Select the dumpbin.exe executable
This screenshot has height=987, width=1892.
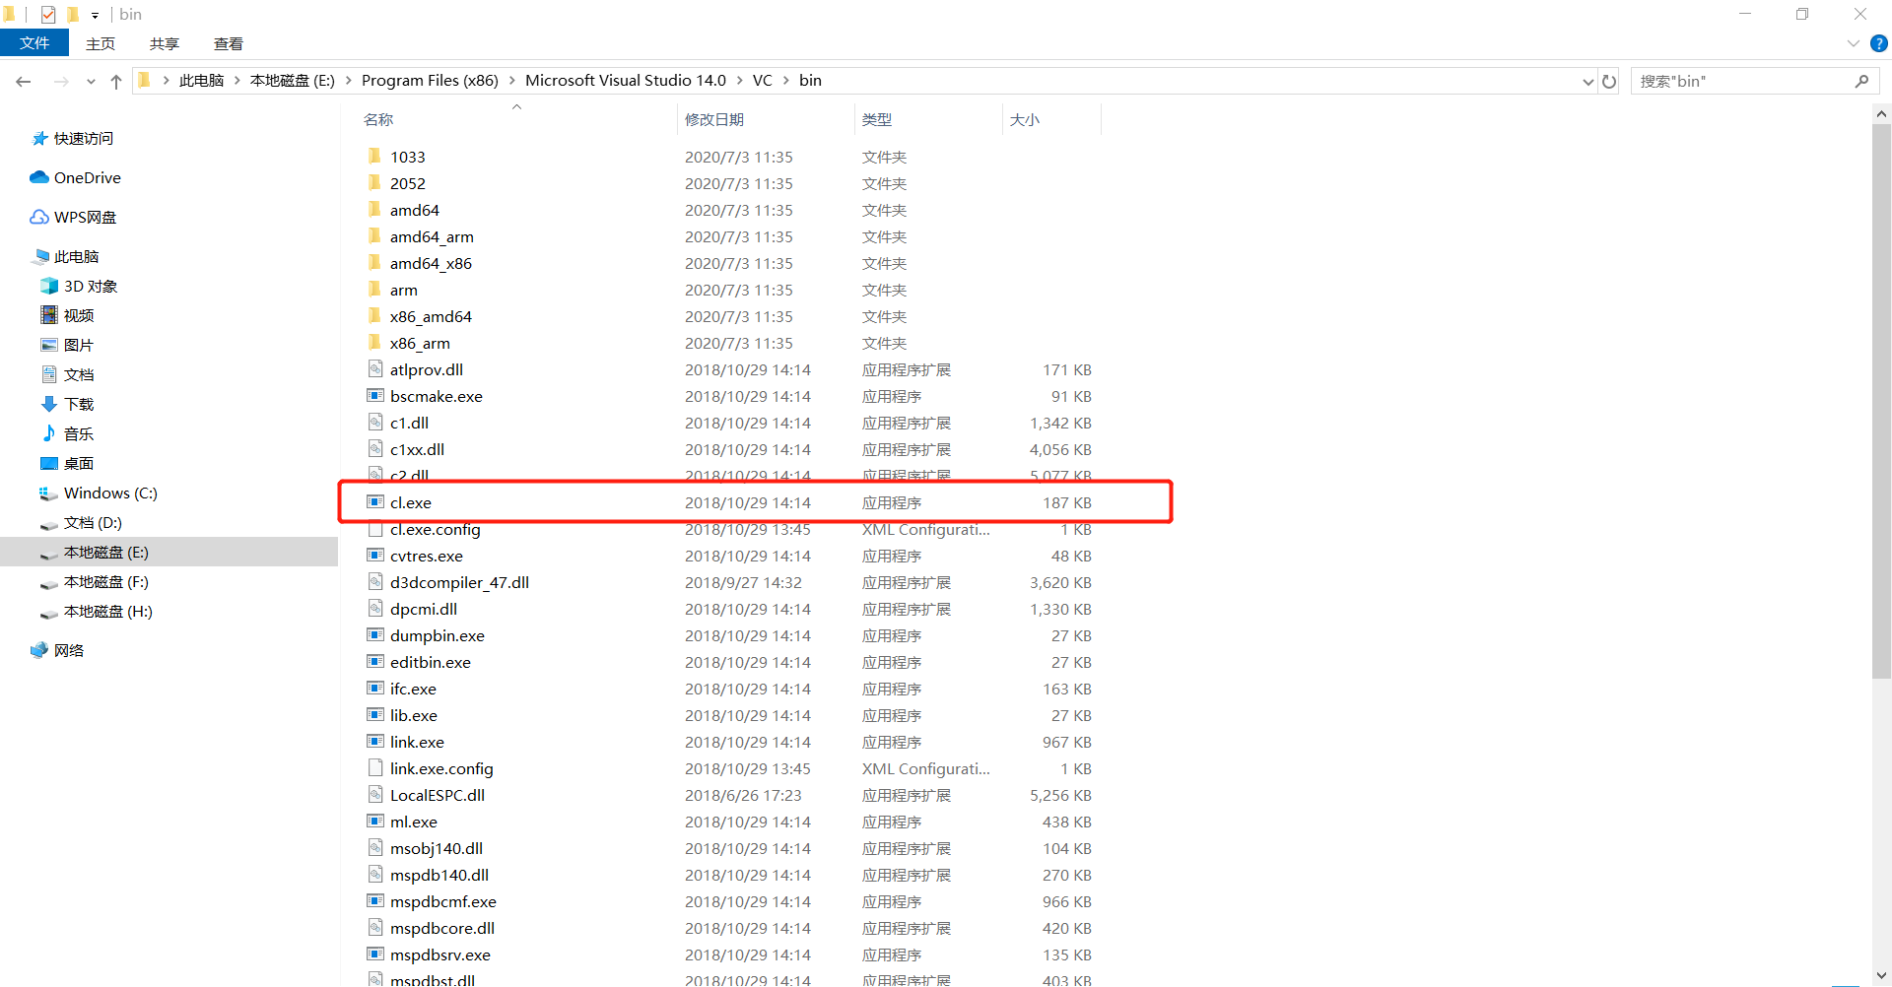438,635
